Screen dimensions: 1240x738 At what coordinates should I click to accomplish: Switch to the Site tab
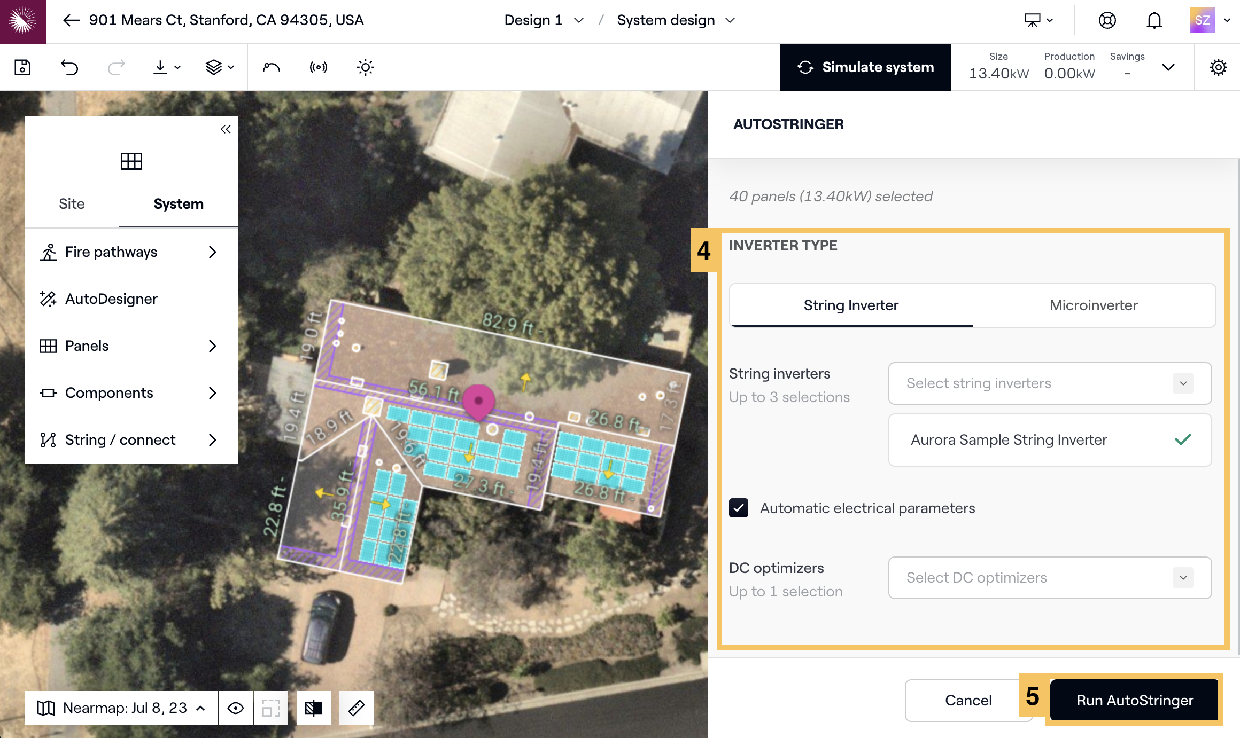[72, 204]
